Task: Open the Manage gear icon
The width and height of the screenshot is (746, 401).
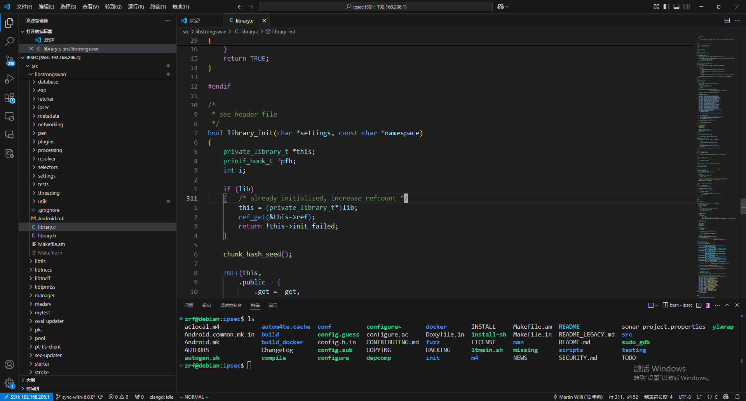Action: point(9,384)
